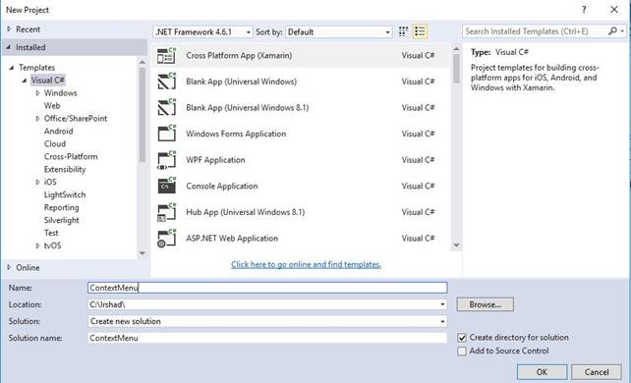Expand the tvOS tree node arrow
The image size is (631, 383).
click(37, 246)
